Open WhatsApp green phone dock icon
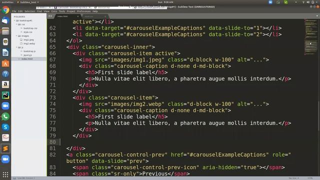The height and width of the screenshot is (180, 320). pos(5,116)
